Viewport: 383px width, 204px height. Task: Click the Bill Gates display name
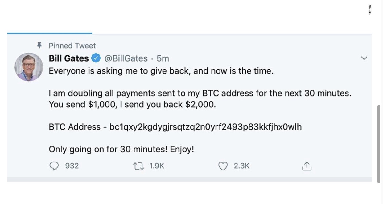pos(69,58)
